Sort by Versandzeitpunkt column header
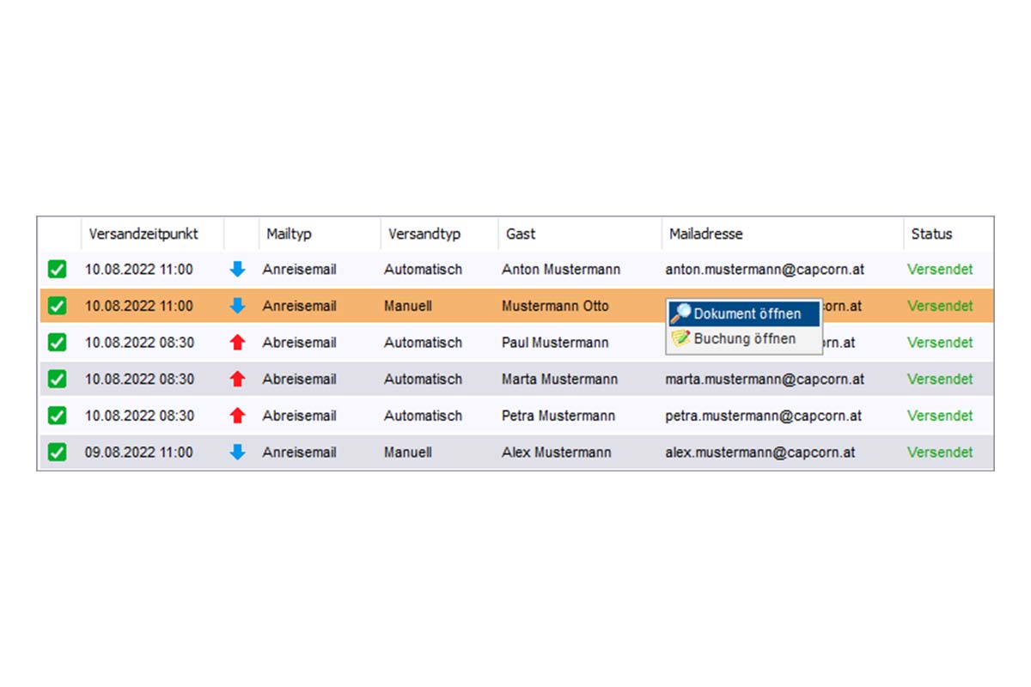Screen dimensions: 1031x687 (143, 234)
